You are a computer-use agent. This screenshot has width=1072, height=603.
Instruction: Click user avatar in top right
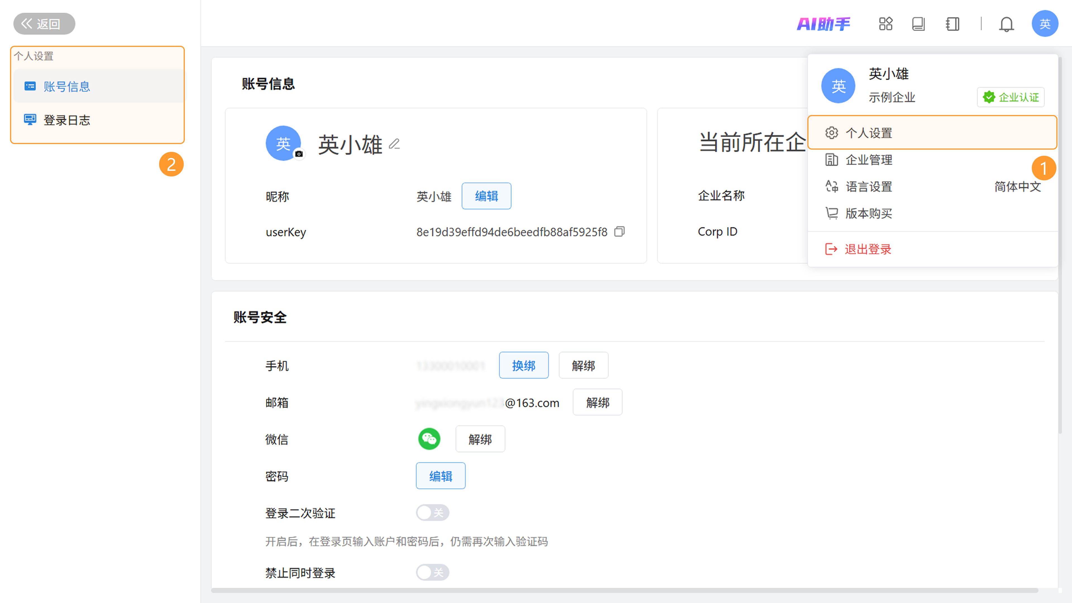click(x=1045, y=24)
